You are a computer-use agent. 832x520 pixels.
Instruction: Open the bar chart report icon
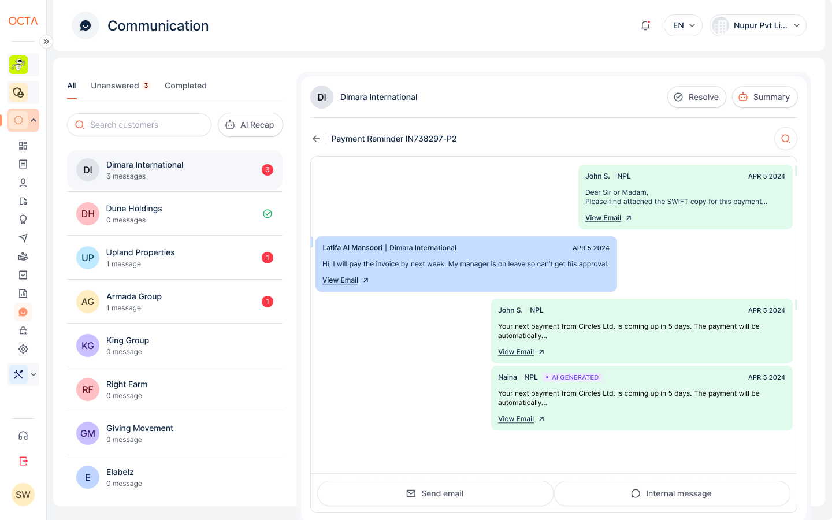[23, 294]
